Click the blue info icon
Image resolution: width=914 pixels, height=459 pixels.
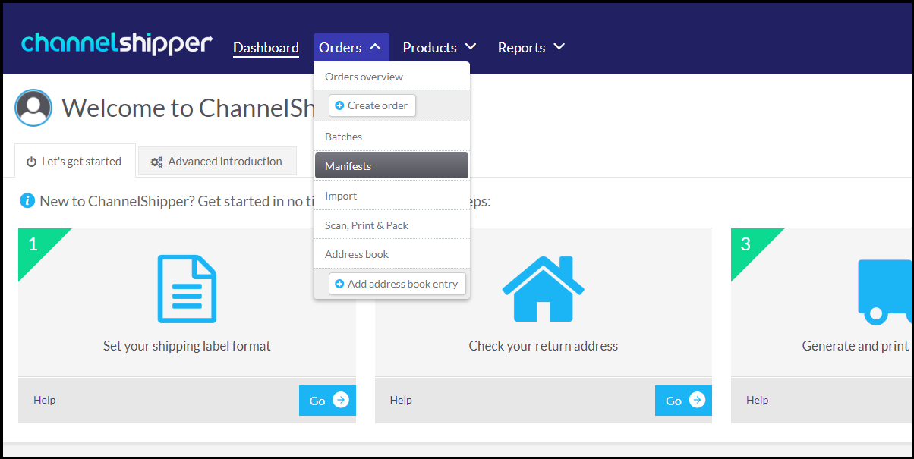pos(27,201)
